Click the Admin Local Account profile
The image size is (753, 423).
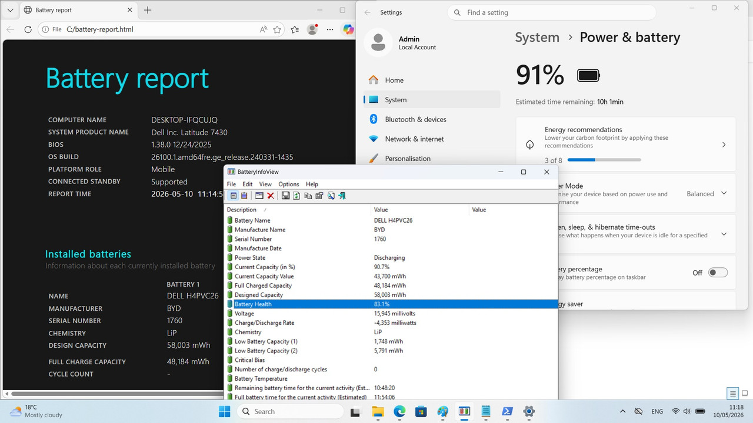click(401, 43)
